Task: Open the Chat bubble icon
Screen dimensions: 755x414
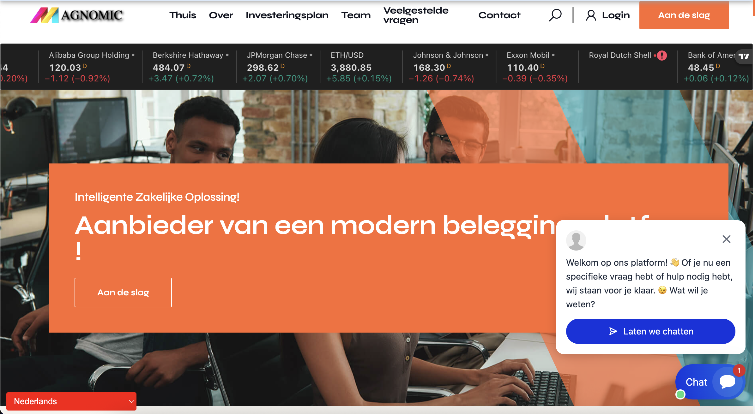Action: point(727,382)
